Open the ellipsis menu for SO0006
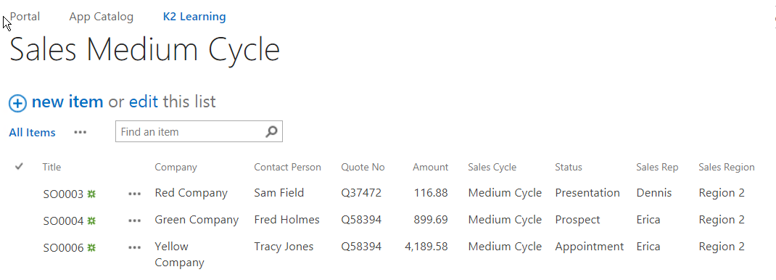 click(x=135, y=247)
